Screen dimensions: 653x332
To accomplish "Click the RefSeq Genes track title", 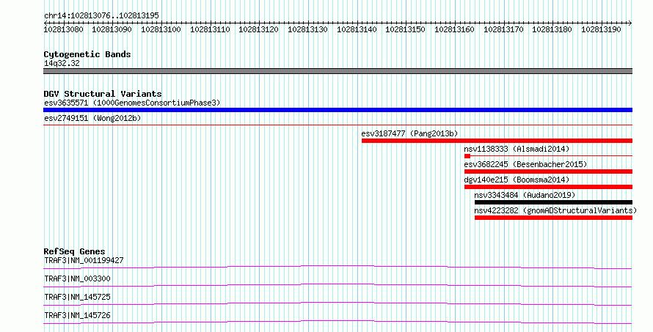I will coord(74,251).
